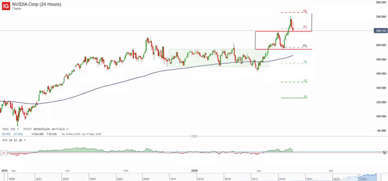Viewport: 388px width, 181px height.
Task: Open PIVOT MONATLICH indicator settings
Action: [44, 129]
